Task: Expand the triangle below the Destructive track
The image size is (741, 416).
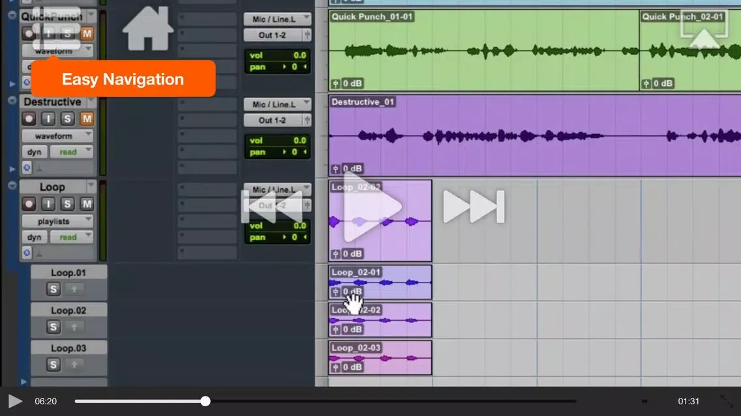Action: coord(12,169)
